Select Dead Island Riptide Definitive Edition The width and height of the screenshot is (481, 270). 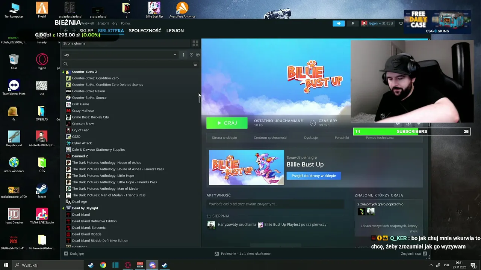point(100,241)
